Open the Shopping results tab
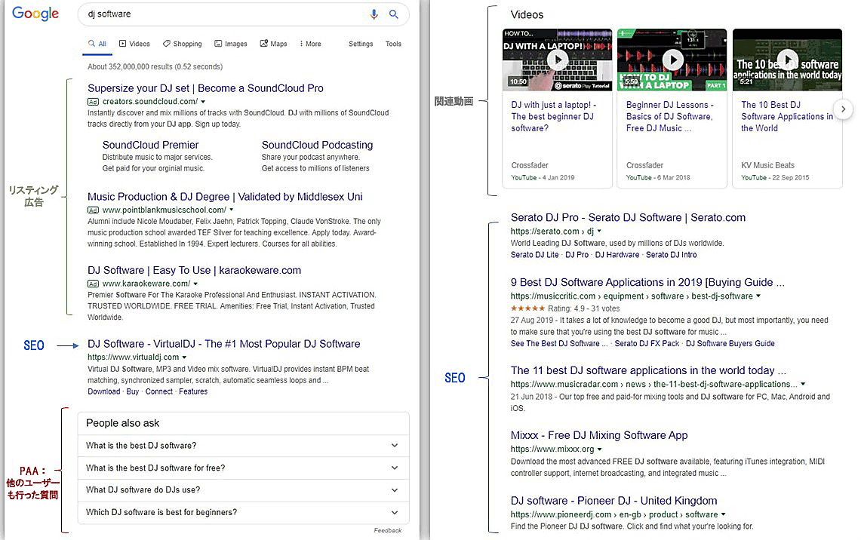The image size is (861, 540). [x=182, y=44]
